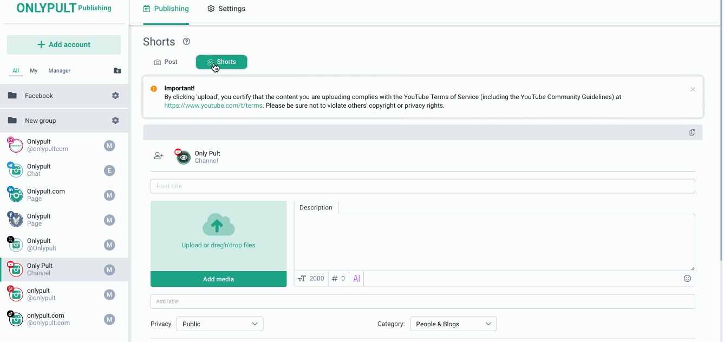Dismiss the Important notice banner
Image resolution: width=724 pixels, height=342 pixels.
click(693, 89)
